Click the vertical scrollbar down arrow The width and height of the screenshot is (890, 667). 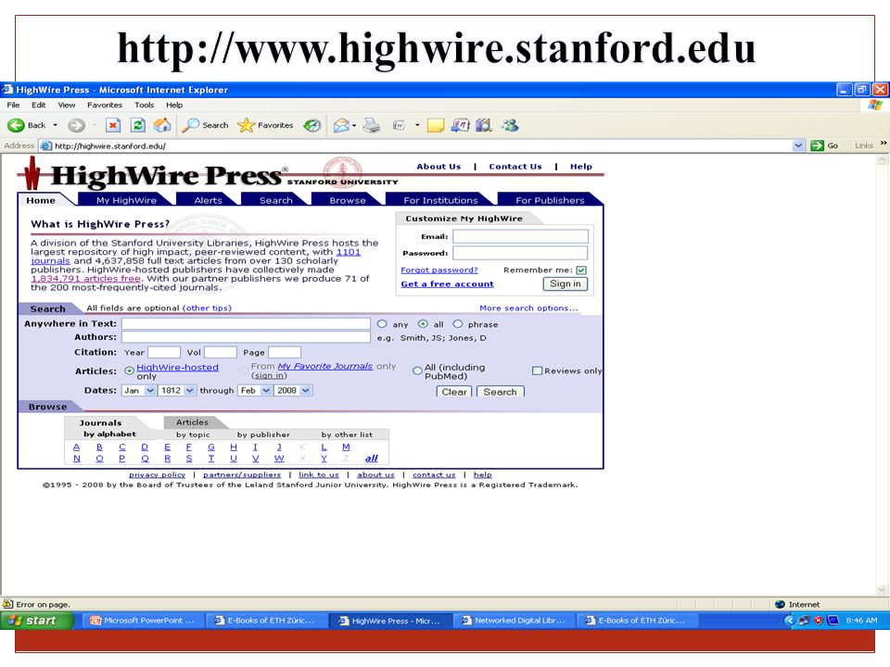[x=882, y=589]
